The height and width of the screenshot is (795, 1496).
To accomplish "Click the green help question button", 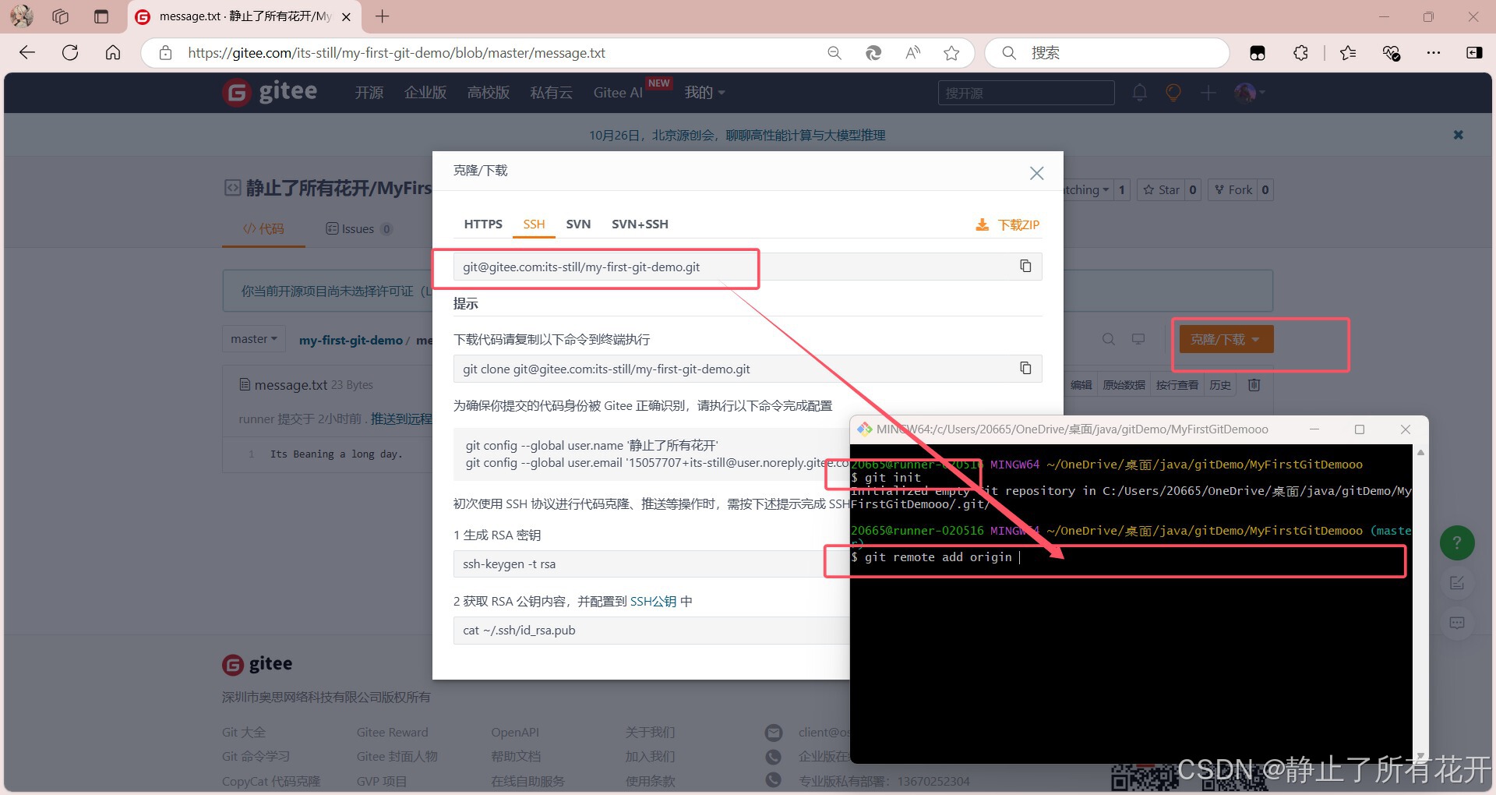I will click(x=1457, y=542).
